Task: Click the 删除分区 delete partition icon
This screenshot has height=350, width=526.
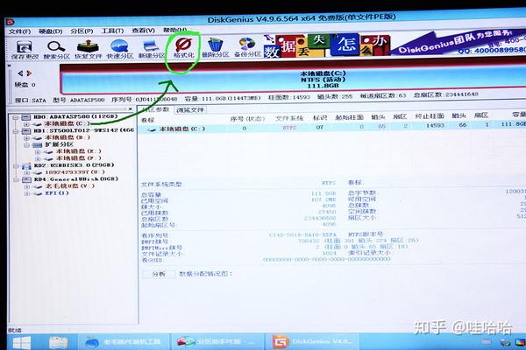Action: (x=216, y=47)
